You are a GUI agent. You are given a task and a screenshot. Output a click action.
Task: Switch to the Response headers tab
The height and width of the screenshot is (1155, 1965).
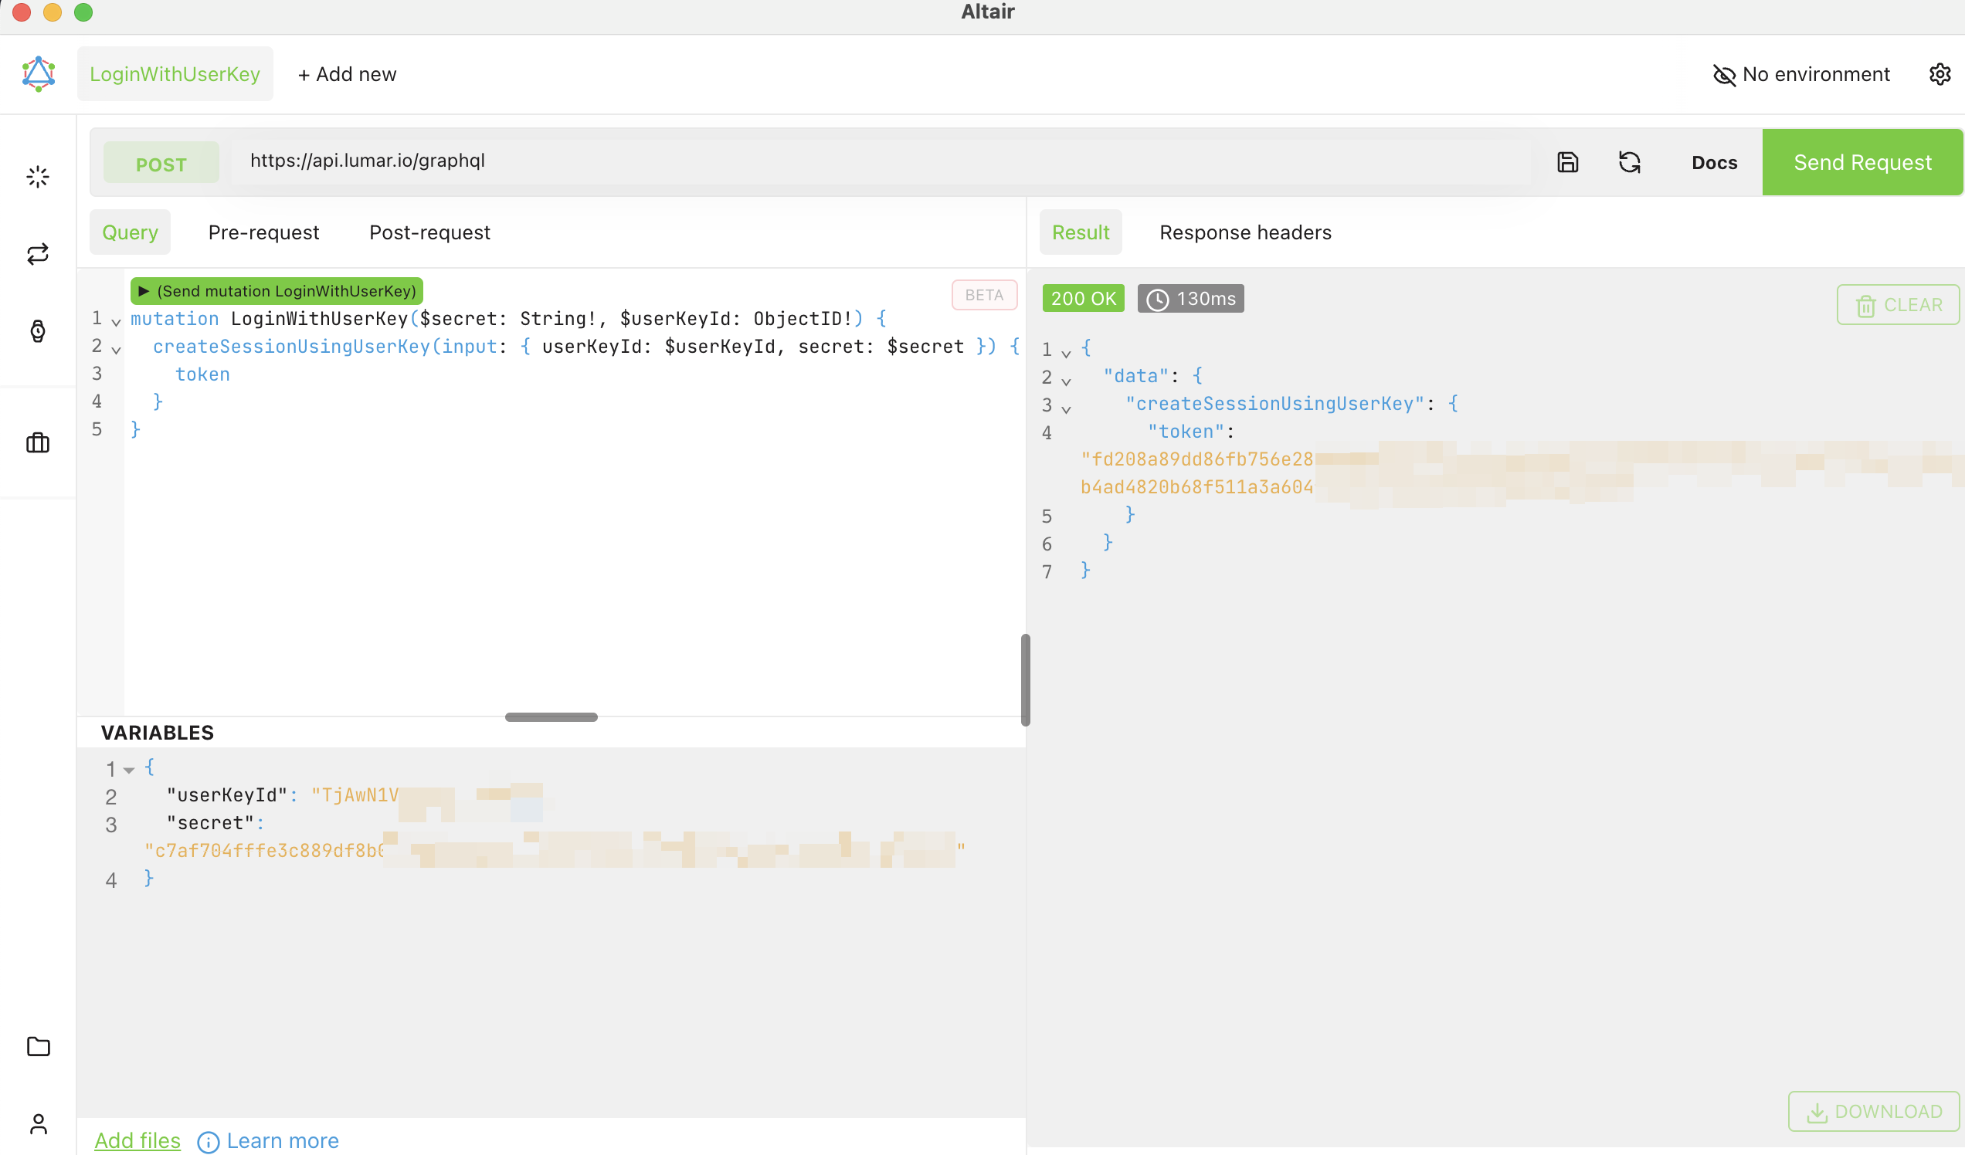click(1246, 231)
